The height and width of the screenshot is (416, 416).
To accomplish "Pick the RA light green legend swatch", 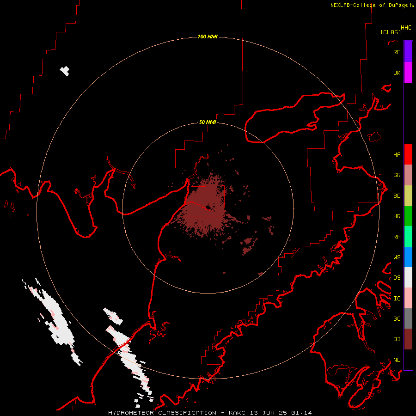I will [408, 237].
